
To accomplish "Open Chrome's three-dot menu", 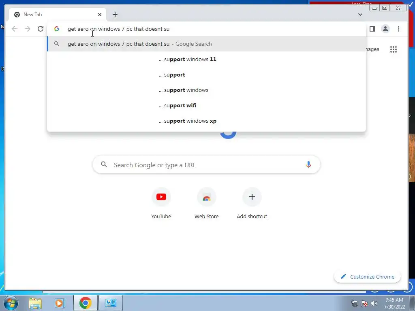I will (398, 29).
